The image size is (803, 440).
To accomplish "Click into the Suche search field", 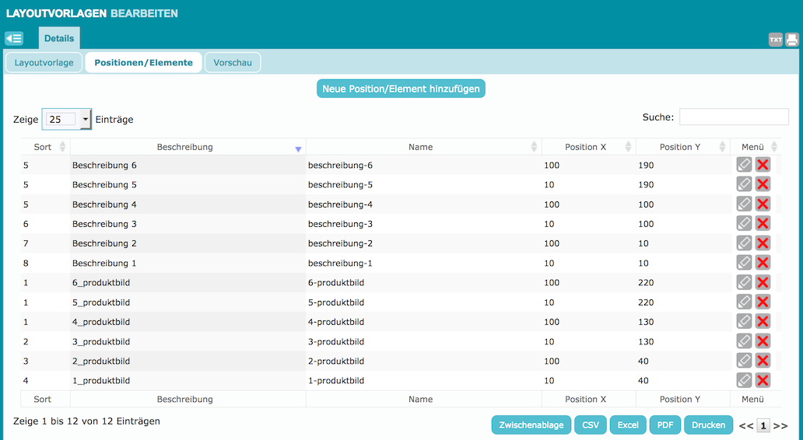I will (x=733, y=117).
